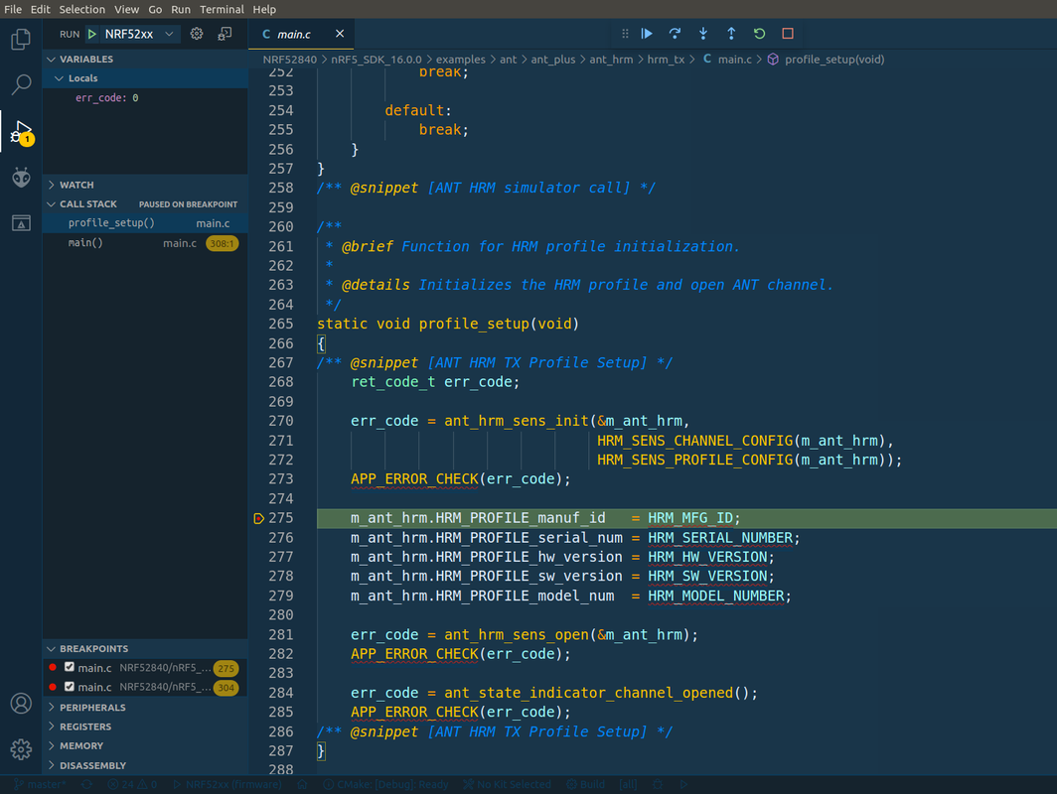
Task: Restart the debug session
Action: point(760,34)
